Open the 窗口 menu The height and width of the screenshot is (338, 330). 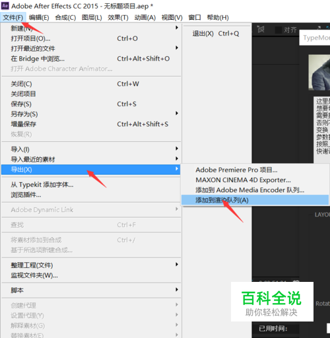(x=195, y=17)
